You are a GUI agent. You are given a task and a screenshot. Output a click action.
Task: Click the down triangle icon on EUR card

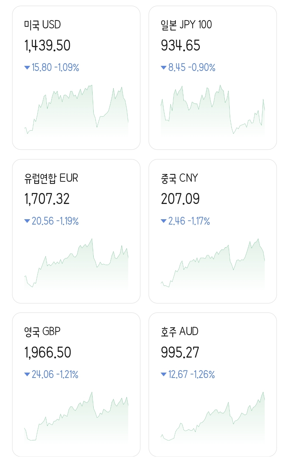pos(27,221)
